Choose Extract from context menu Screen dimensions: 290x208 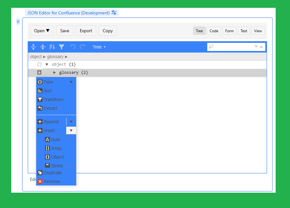[x=56, y=108]
